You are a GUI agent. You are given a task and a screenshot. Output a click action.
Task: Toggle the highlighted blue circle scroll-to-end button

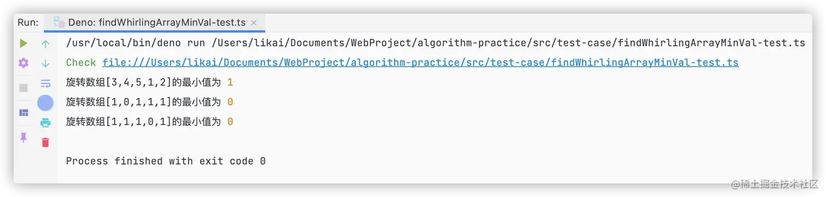[x=45, y=103]
